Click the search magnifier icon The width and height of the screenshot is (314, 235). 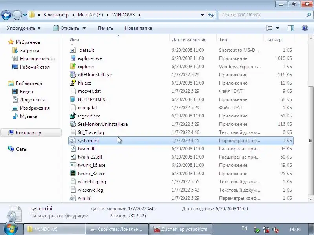coord(309,15)
